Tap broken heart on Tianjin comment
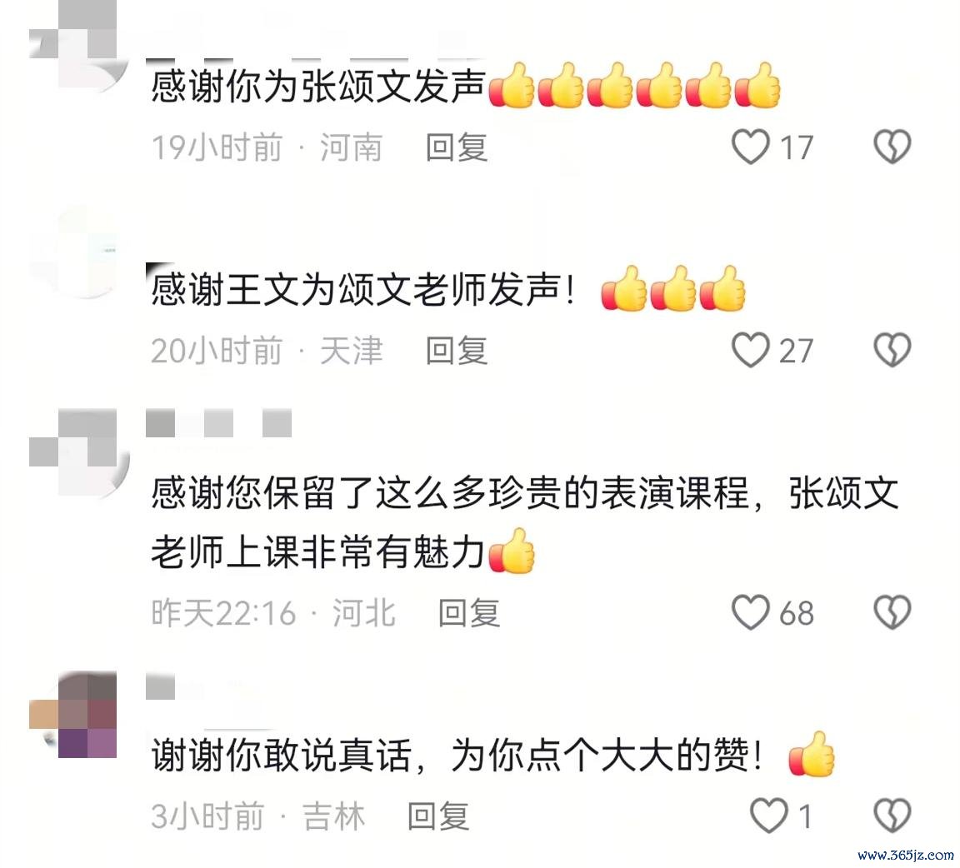 coord(892,350)
